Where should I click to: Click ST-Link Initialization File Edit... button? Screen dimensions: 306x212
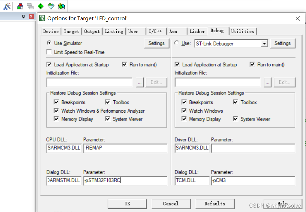[284, 83]
